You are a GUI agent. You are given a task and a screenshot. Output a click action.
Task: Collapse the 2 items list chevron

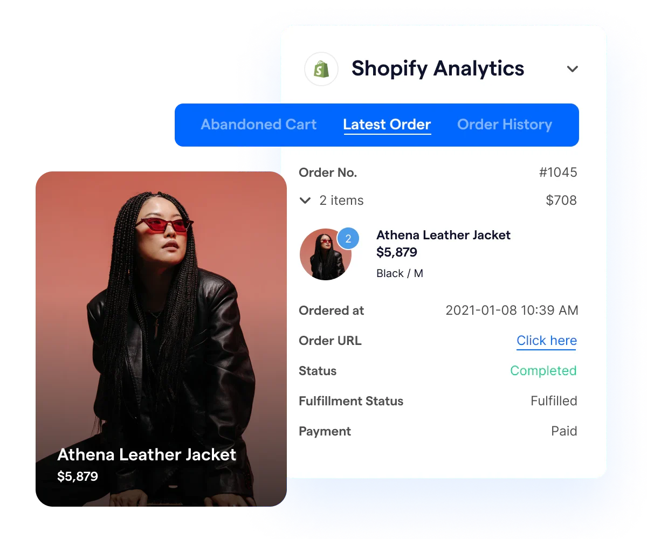point(305,201)
